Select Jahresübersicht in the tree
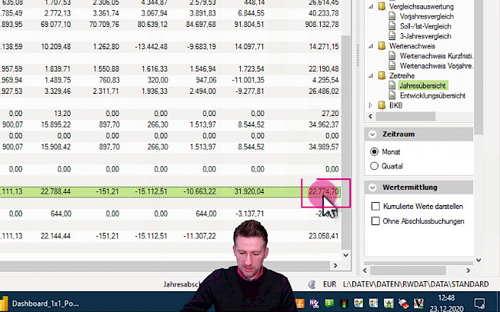Screen dimensions: 500x312 click(422, 86)
